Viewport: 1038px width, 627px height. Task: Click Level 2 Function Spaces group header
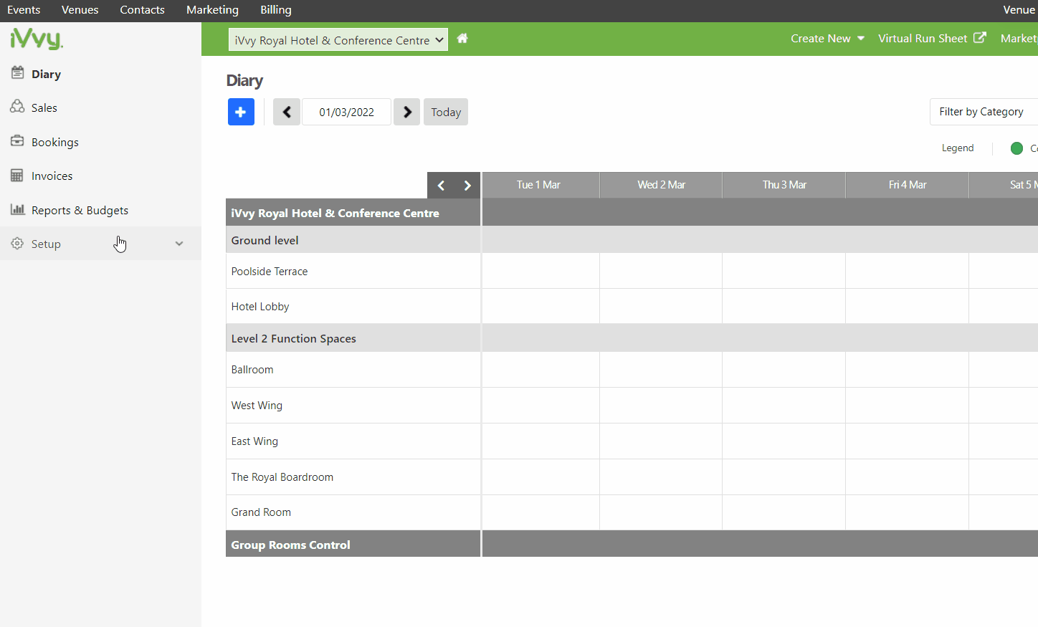353,338
